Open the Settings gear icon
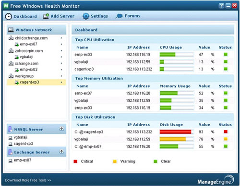Viewport: 240px width, 186px height. click(x=86, y=16)
